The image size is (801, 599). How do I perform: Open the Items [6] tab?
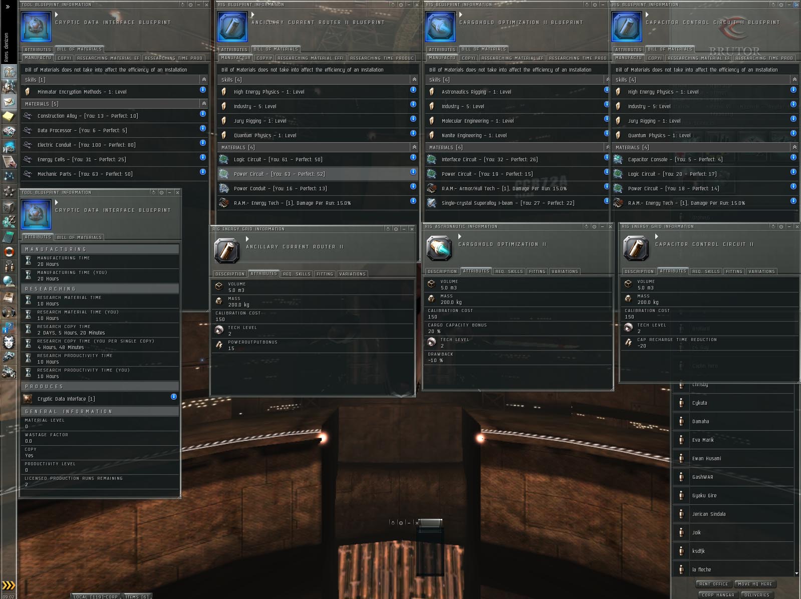click(x=137, y=596)
